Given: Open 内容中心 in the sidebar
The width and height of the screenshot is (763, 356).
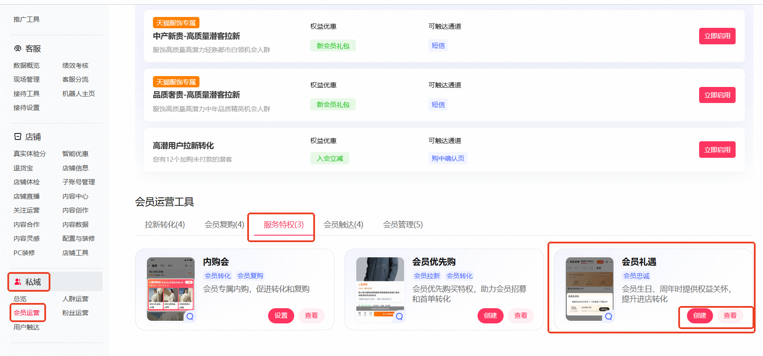Looking at the screenshot, I should click(x=75, y=196).
